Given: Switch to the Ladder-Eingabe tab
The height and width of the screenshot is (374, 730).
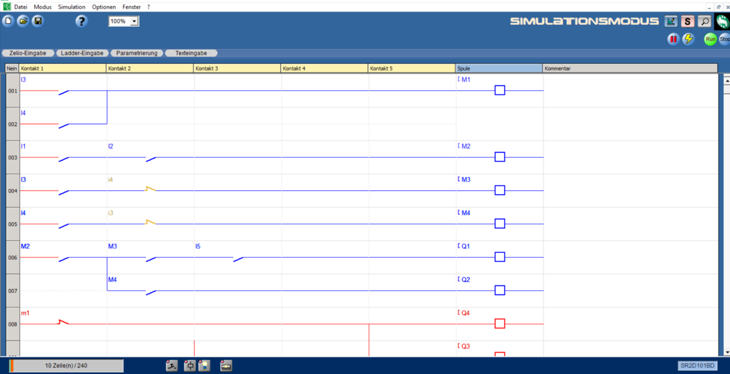Looking at the screenshot, I should (82, 53).
